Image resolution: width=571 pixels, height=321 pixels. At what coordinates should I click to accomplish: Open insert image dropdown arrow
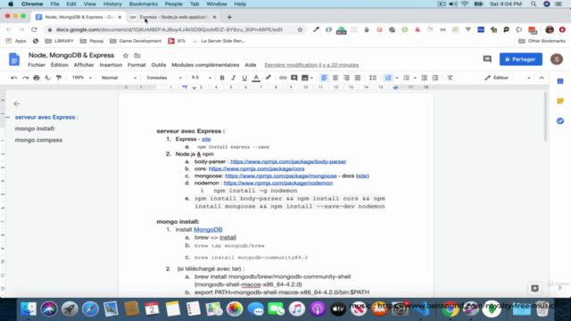311,78
